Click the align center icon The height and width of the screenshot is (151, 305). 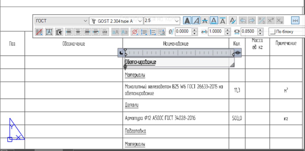(78, 32)
